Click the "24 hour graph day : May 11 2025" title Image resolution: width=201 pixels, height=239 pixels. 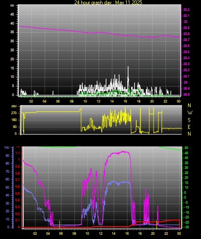[108, 2]
